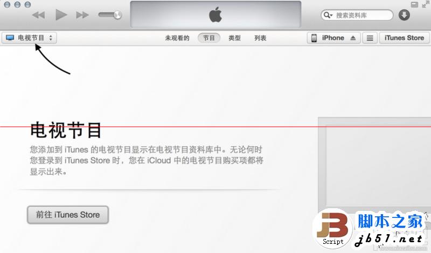The height and width of the screenshot is (253, 431).
Task: Eject the iPhone using the eject icon
Action: (353, 38)
